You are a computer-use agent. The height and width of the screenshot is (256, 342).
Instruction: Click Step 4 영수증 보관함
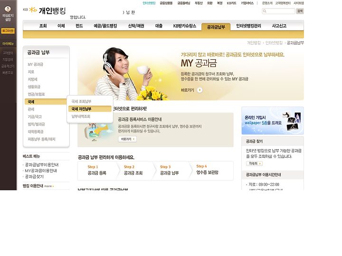pos(207,170)
